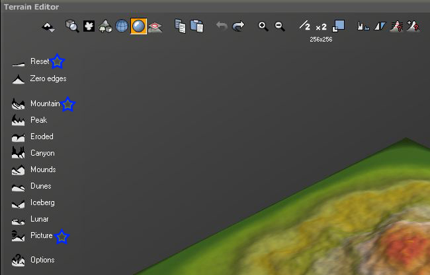The image size is (430, 275).
Task: Click the histogram bars icon
Action: [x=363, y=26]
